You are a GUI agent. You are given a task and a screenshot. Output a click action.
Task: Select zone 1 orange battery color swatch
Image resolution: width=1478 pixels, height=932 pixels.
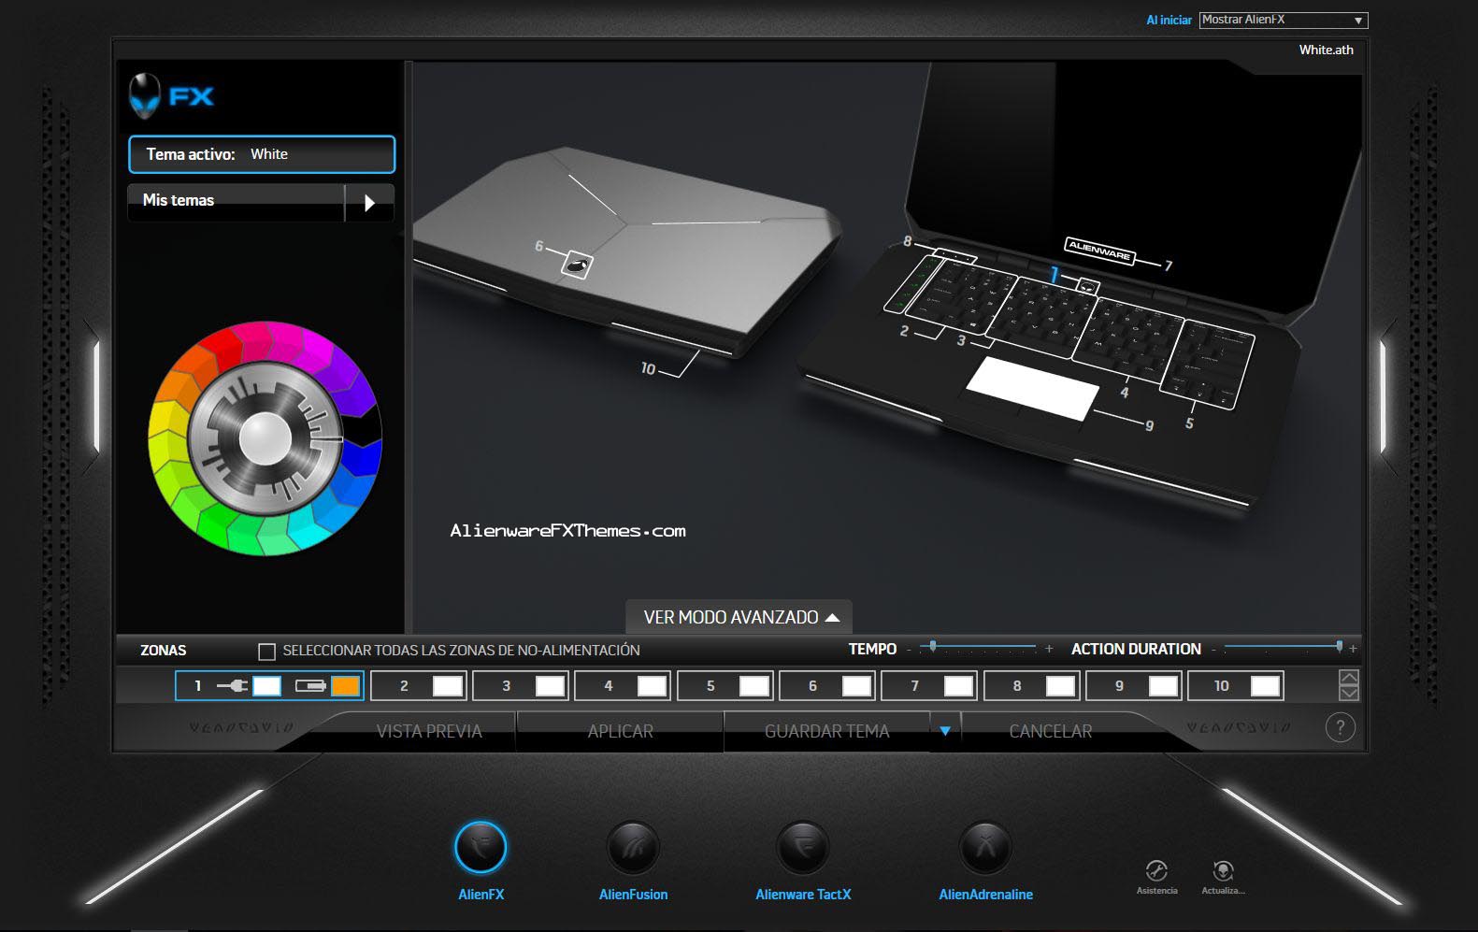(x=345, y=686)
